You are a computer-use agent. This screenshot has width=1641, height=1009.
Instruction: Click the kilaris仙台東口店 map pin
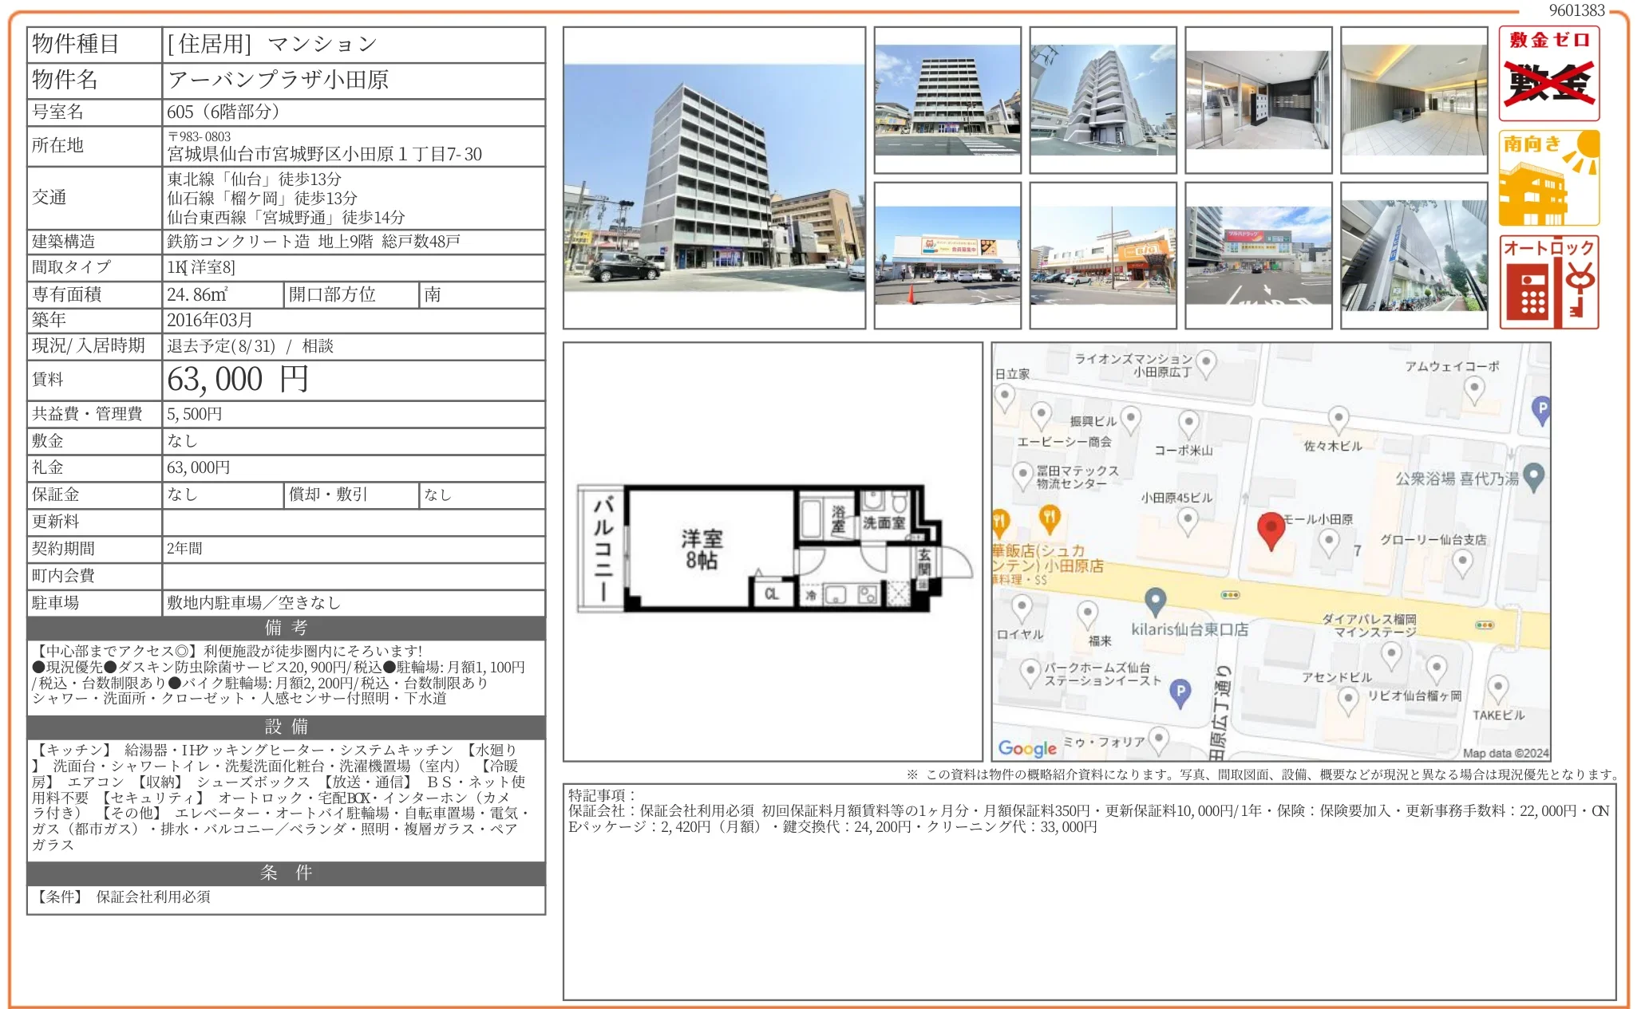[x=1155, y=602]
